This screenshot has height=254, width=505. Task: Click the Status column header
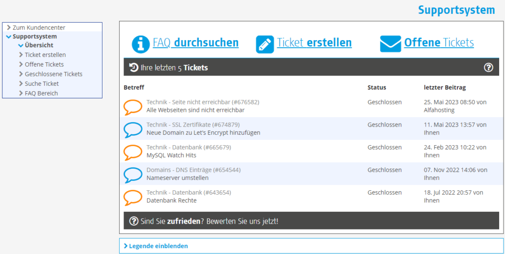tap(377, 87)
